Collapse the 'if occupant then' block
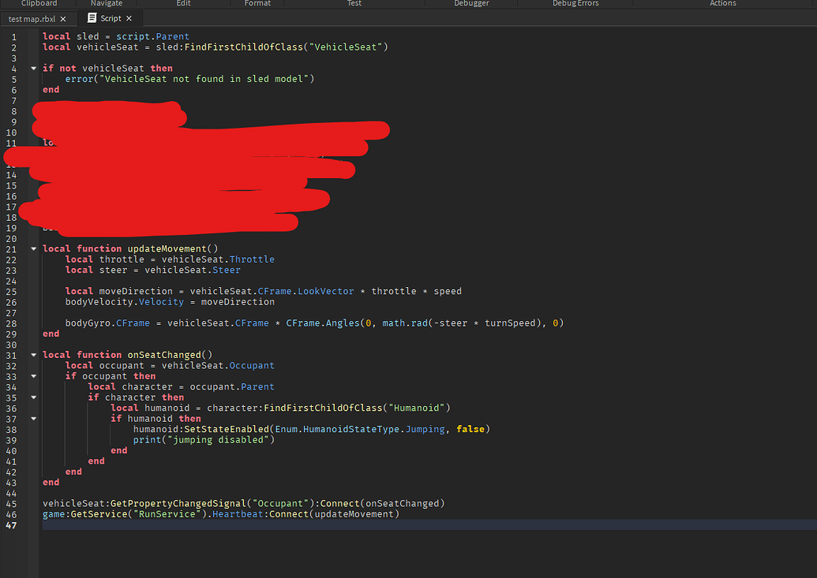 [x=34, y=376]
